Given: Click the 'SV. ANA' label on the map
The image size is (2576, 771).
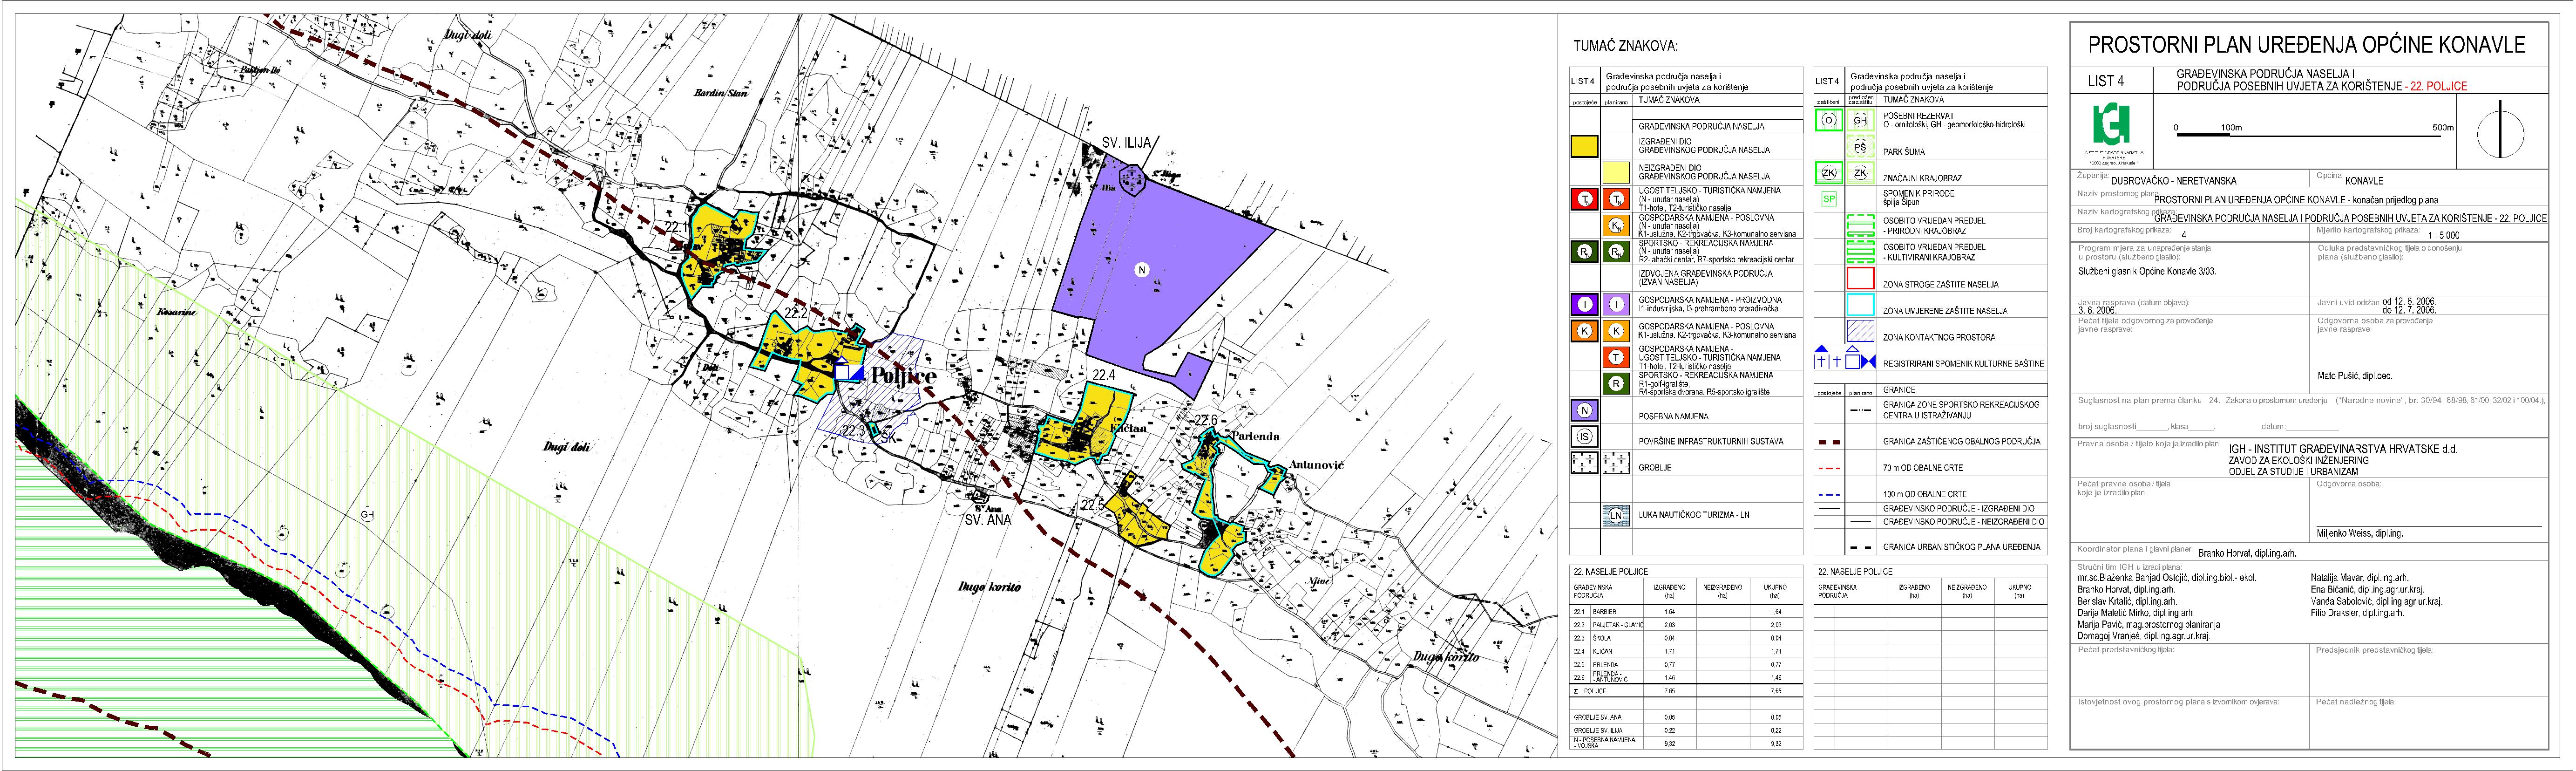Looking at the screenshot, I should pos(988,520).
